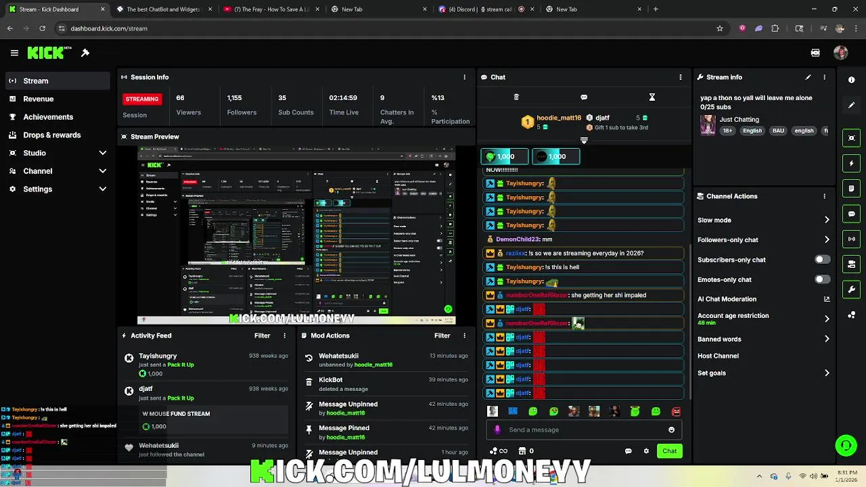
Task: Open chat settings gear beside Chat button
Action: click(x=646, y=451)
